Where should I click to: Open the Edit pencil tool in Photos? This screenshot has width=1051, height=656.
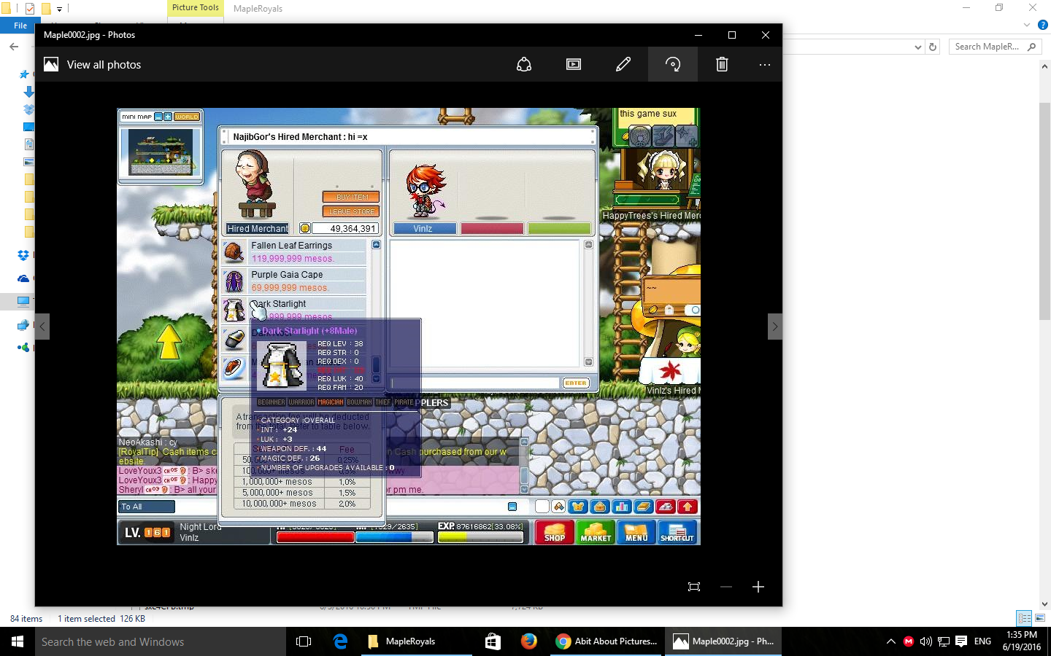pyautogui.click(x=623, y=64)
